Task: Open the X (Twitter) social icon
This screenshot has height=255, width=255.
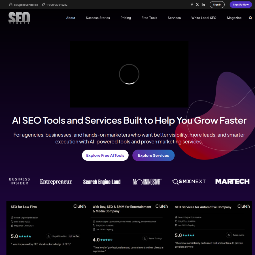Action: (x=197, y=5)
